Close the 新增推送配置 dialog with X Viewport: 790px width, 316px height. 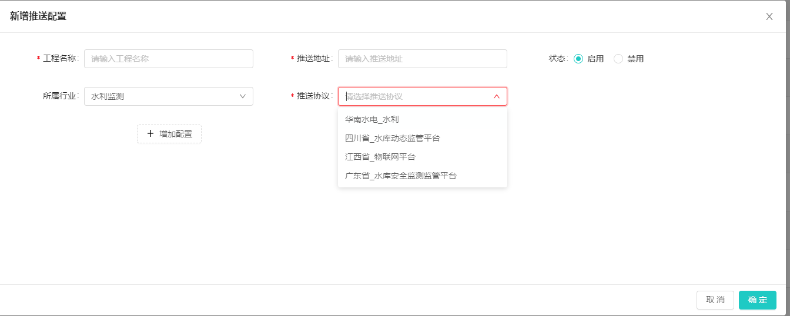coord(769,16)
